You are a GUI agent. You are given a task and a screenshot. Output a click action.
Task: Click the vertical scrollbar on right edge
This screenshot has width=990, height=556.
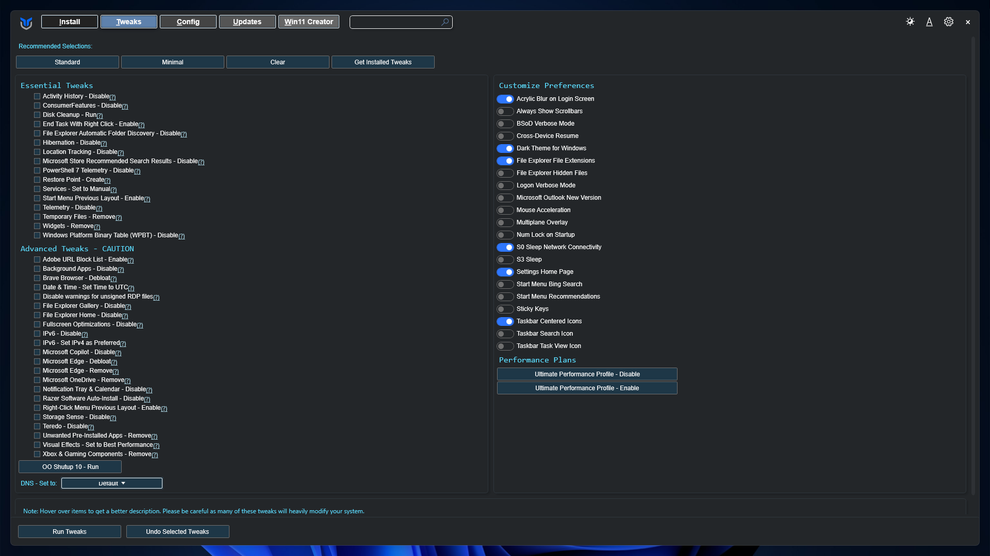(x=973, y=265)
